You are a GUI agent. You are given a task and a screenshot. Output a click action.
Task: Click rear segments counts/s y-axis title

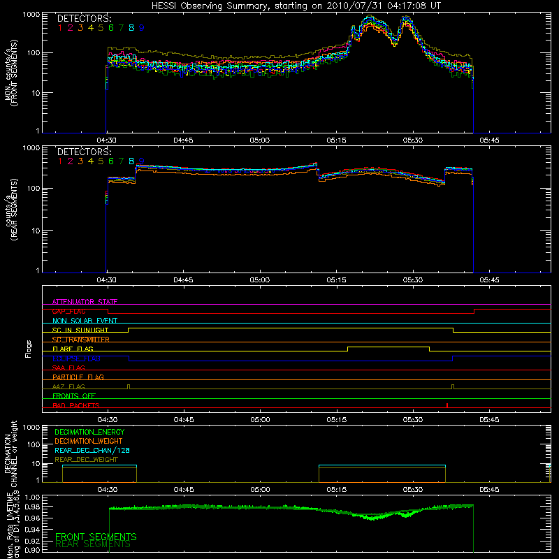(11, 210)
